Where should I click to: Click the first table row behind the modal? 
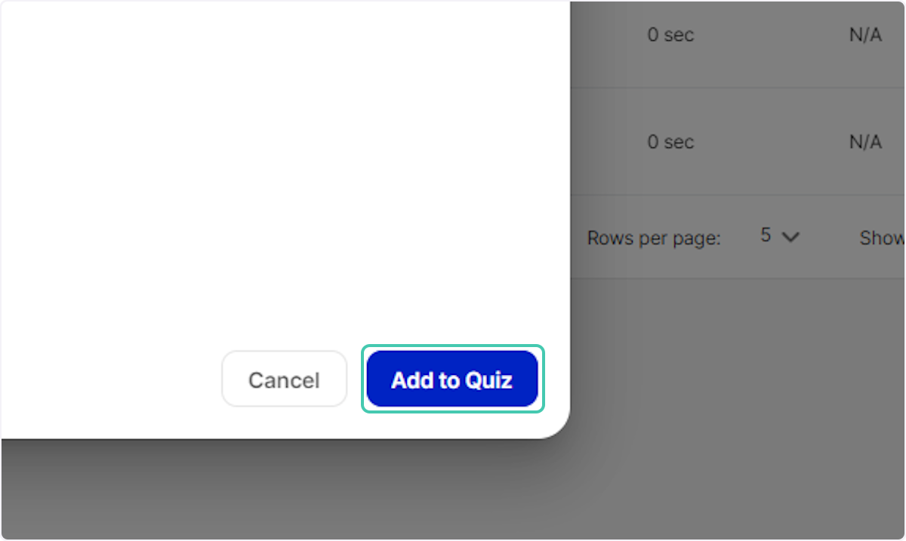740,41
